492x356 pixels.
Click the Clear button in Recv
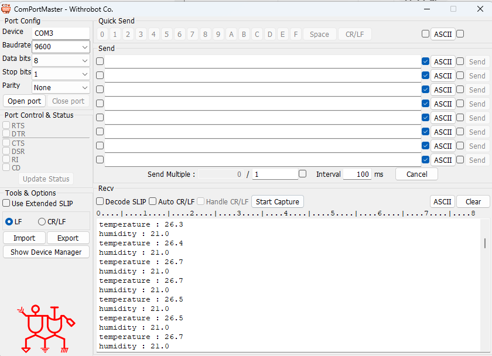tap(473, 201)
